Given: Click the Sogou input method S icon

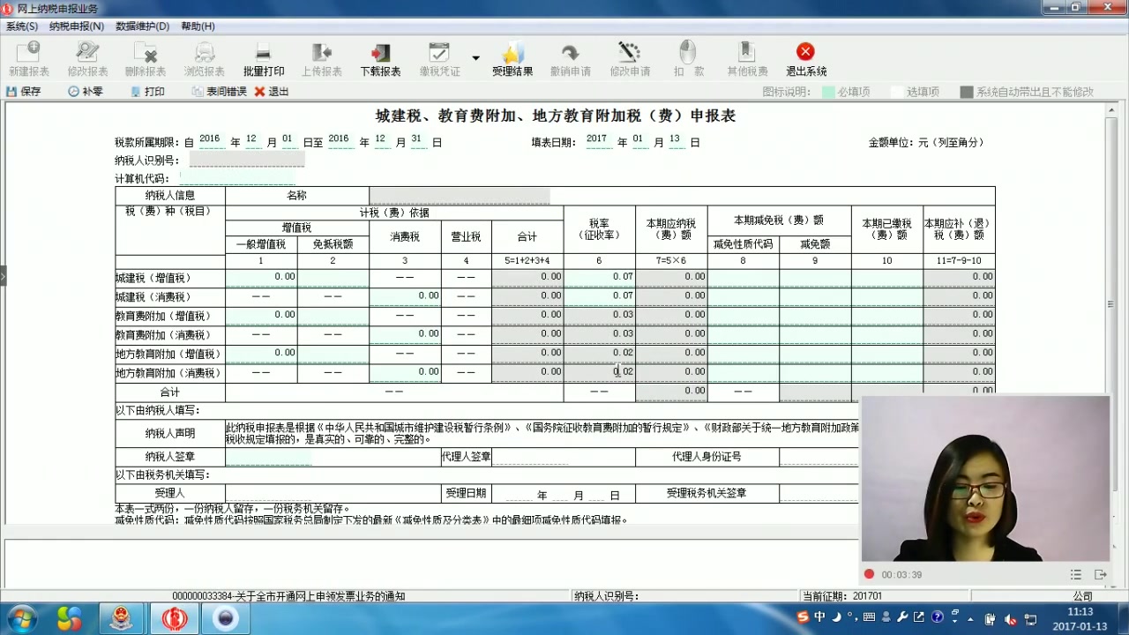Looking at the screenshot, I should [x=802, y=617].
